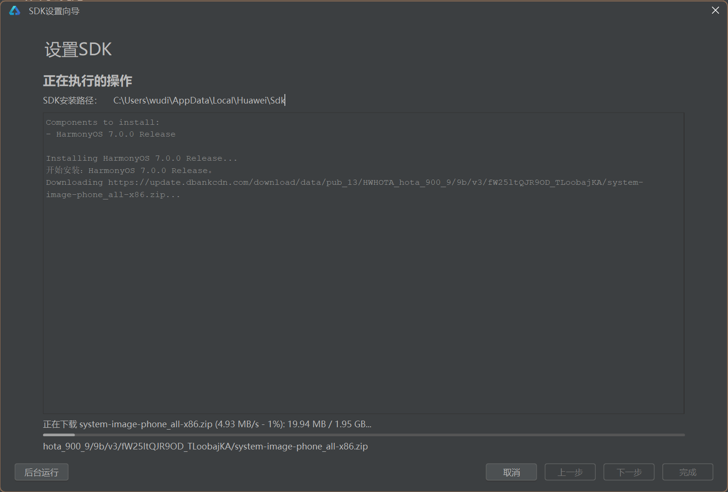
Task: Click the hota_900_9 file path text below progress
Action: point(206,447)
